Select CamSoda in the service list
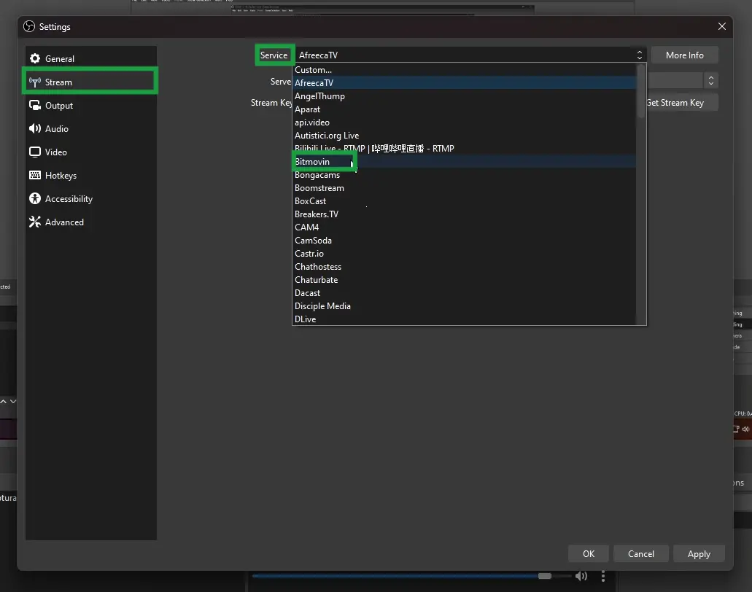752x592 pixels. 464,240
